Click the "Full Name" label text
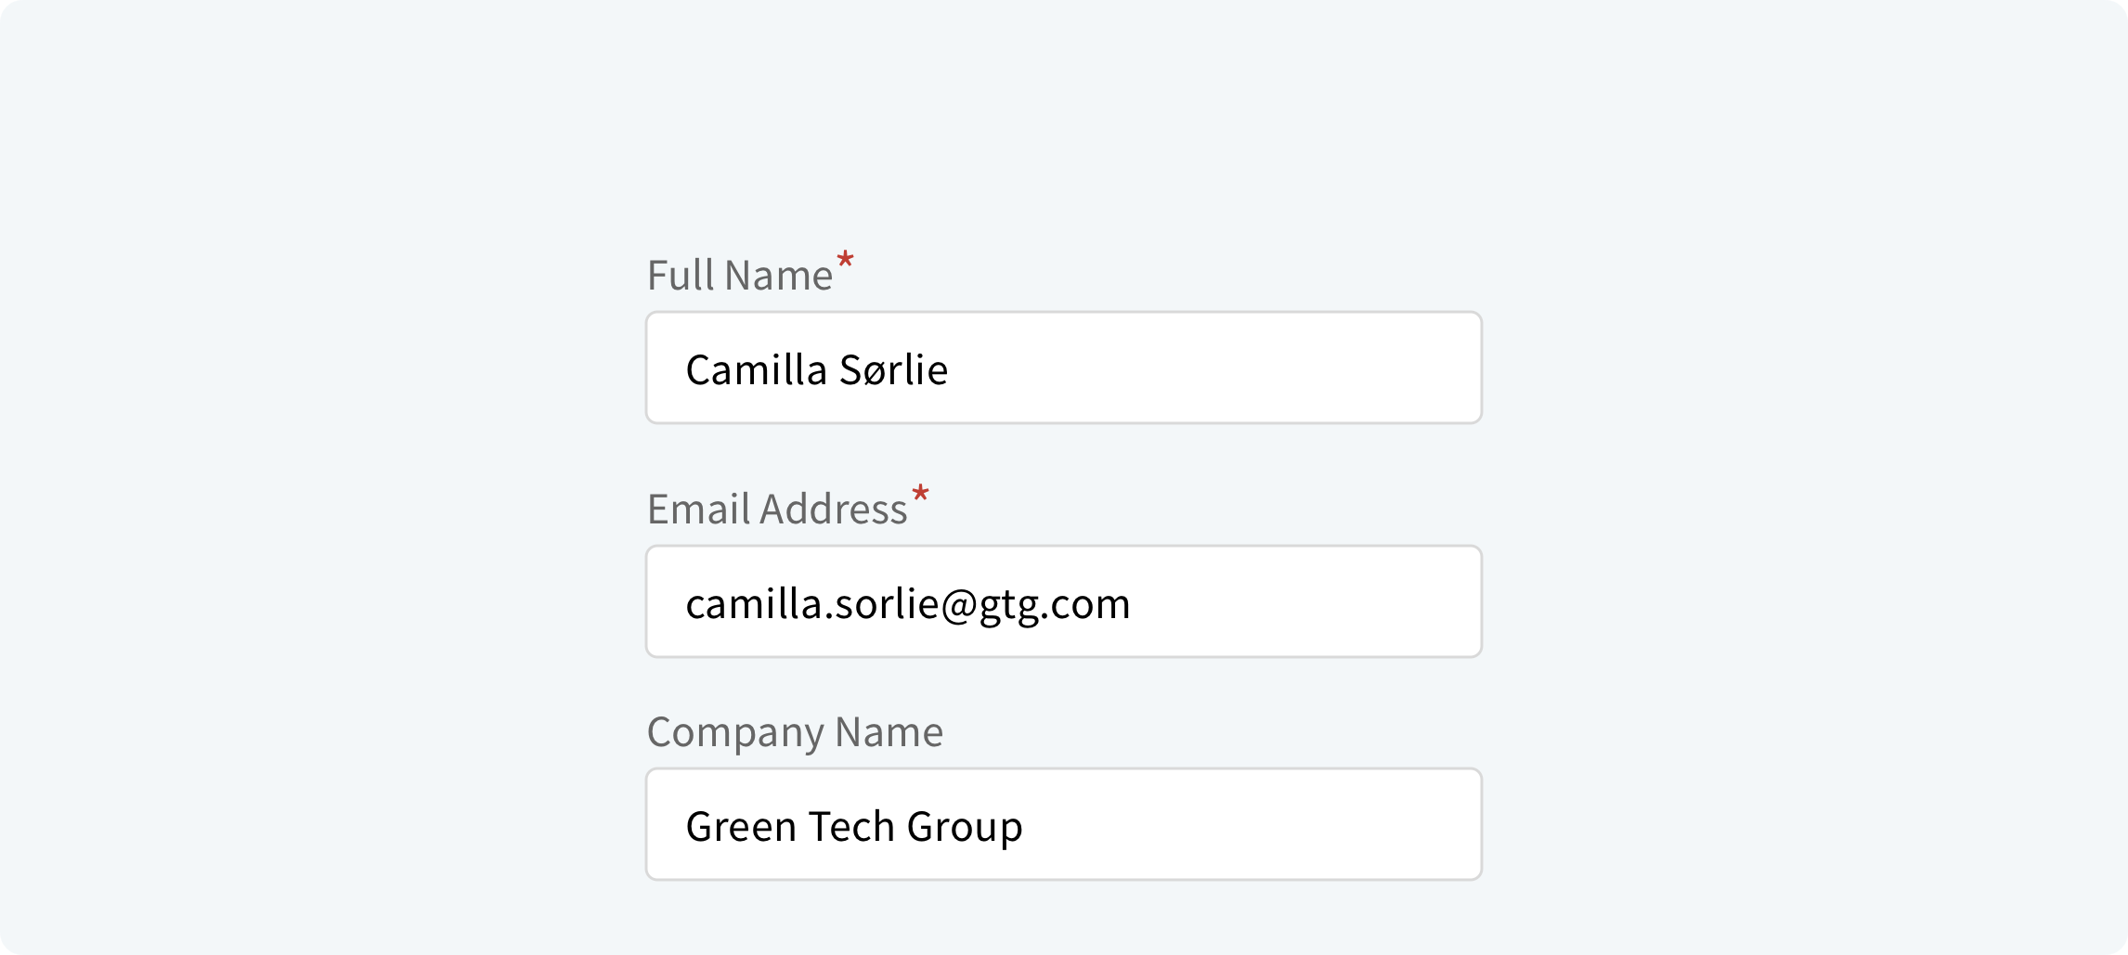Screen dimensions: 2128x955 739,276
